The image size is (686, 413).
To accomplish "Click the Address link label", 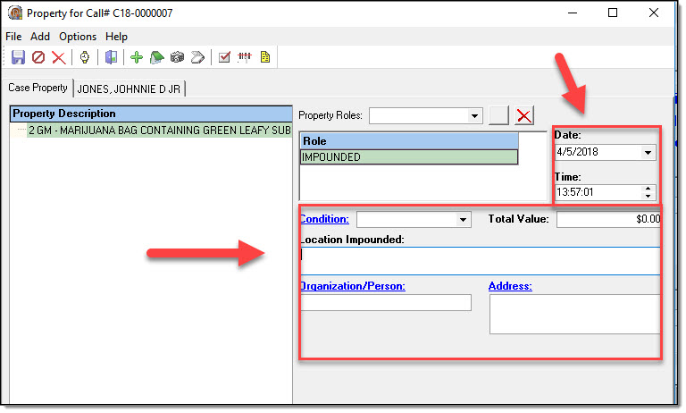I will (x=510, y=286).
